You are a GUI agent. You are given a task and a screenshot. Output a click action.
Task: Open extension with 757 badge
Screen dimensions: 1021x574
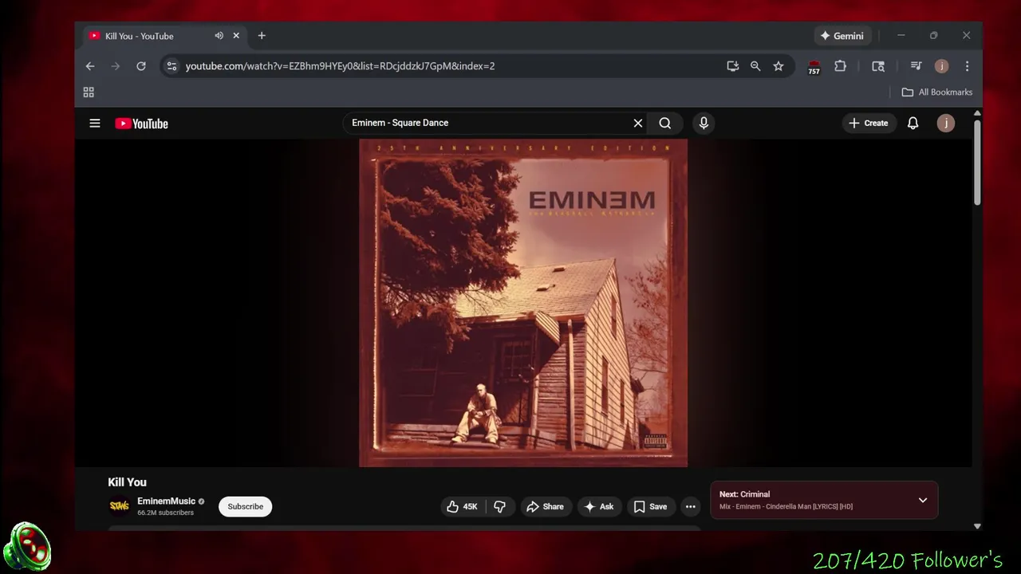[814, 67]
